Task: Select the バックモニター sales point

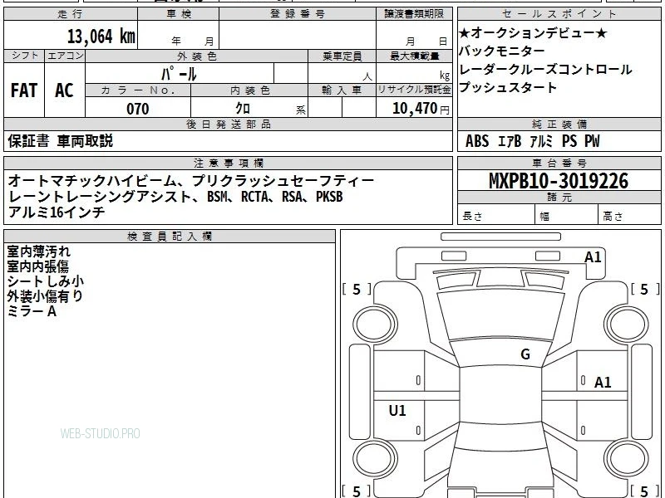Action: (x=502, y=51)
